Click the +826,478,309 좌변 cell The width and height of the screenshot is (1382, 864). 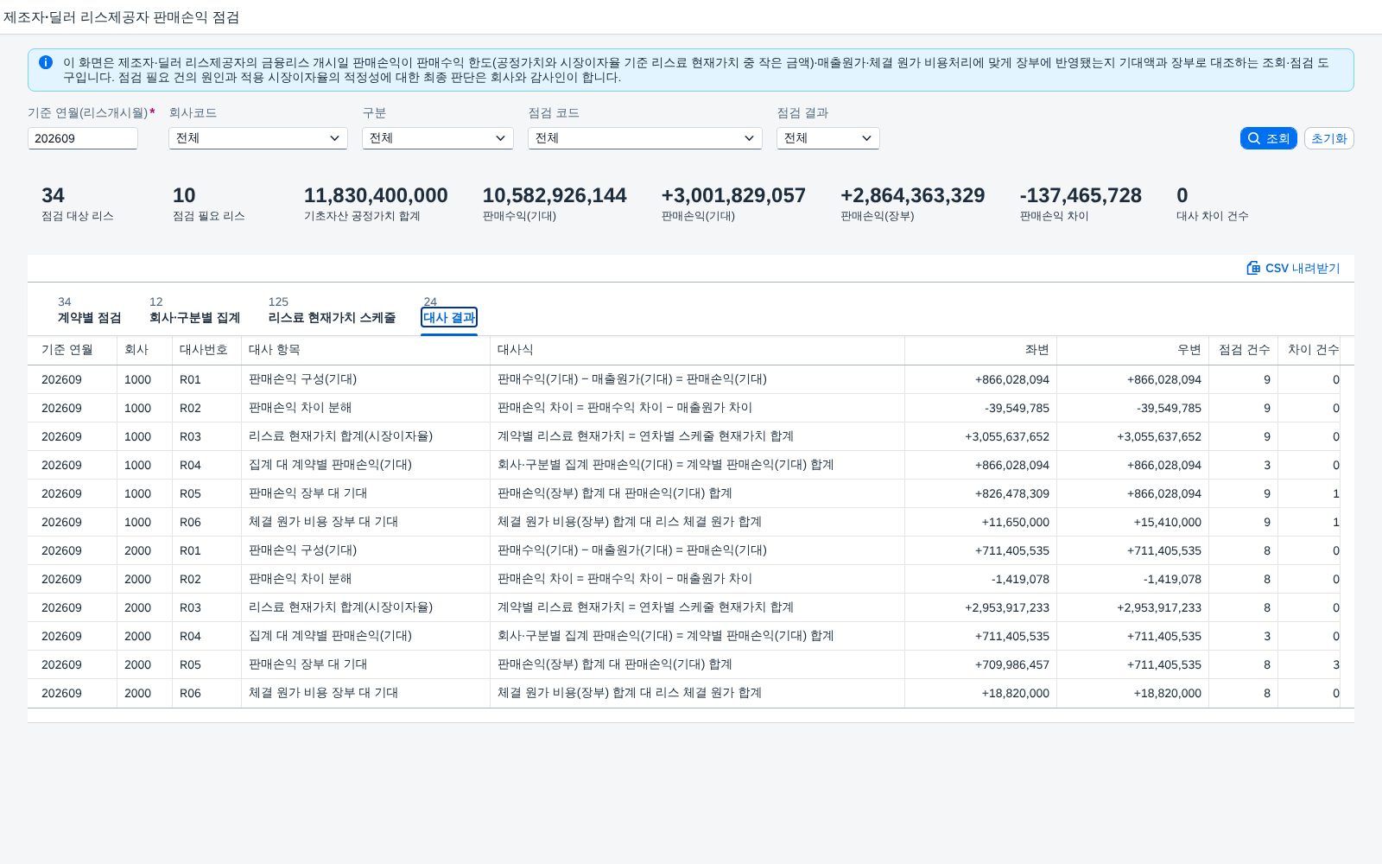(x=1012, y=493)
